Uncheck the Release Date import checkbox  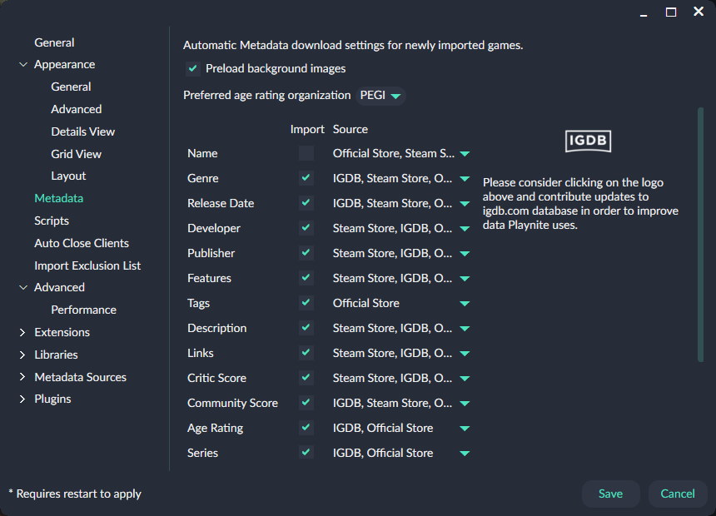coord(306,203)
